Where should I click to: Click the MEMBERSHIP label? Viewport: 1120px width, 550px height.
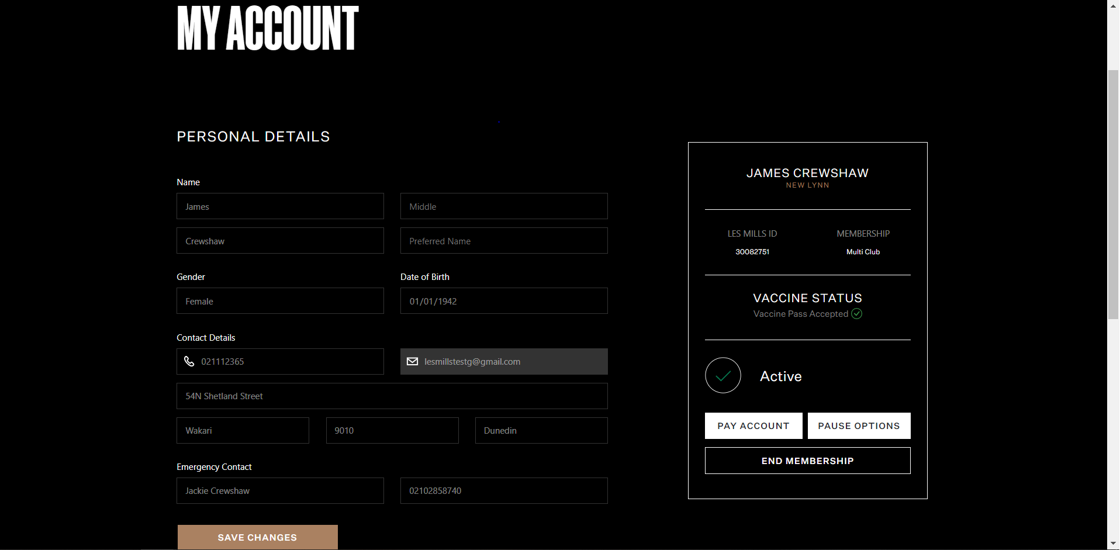click(x=863, y=234)
